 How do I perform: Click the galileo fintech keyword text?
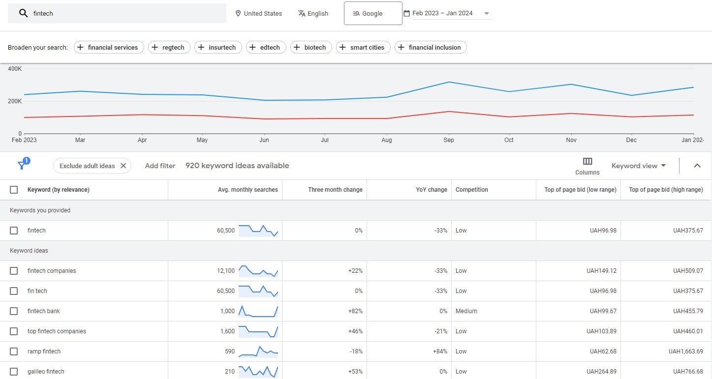point(46,372)
